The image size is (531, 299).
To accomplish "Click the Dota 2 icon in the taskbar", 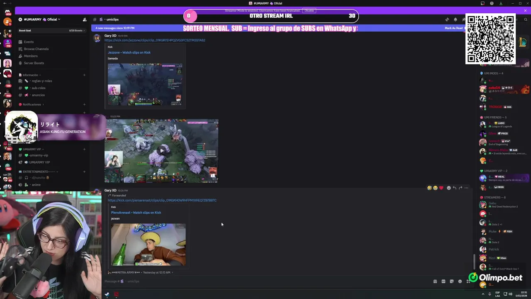I will point(117,294).
